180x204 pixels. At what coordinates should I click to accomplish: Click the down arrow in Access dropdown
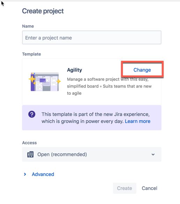tap(153, 154)
